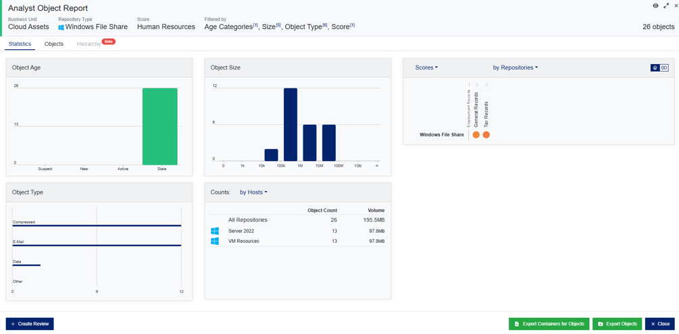Sort the Tax Records column

pos(486,85)
